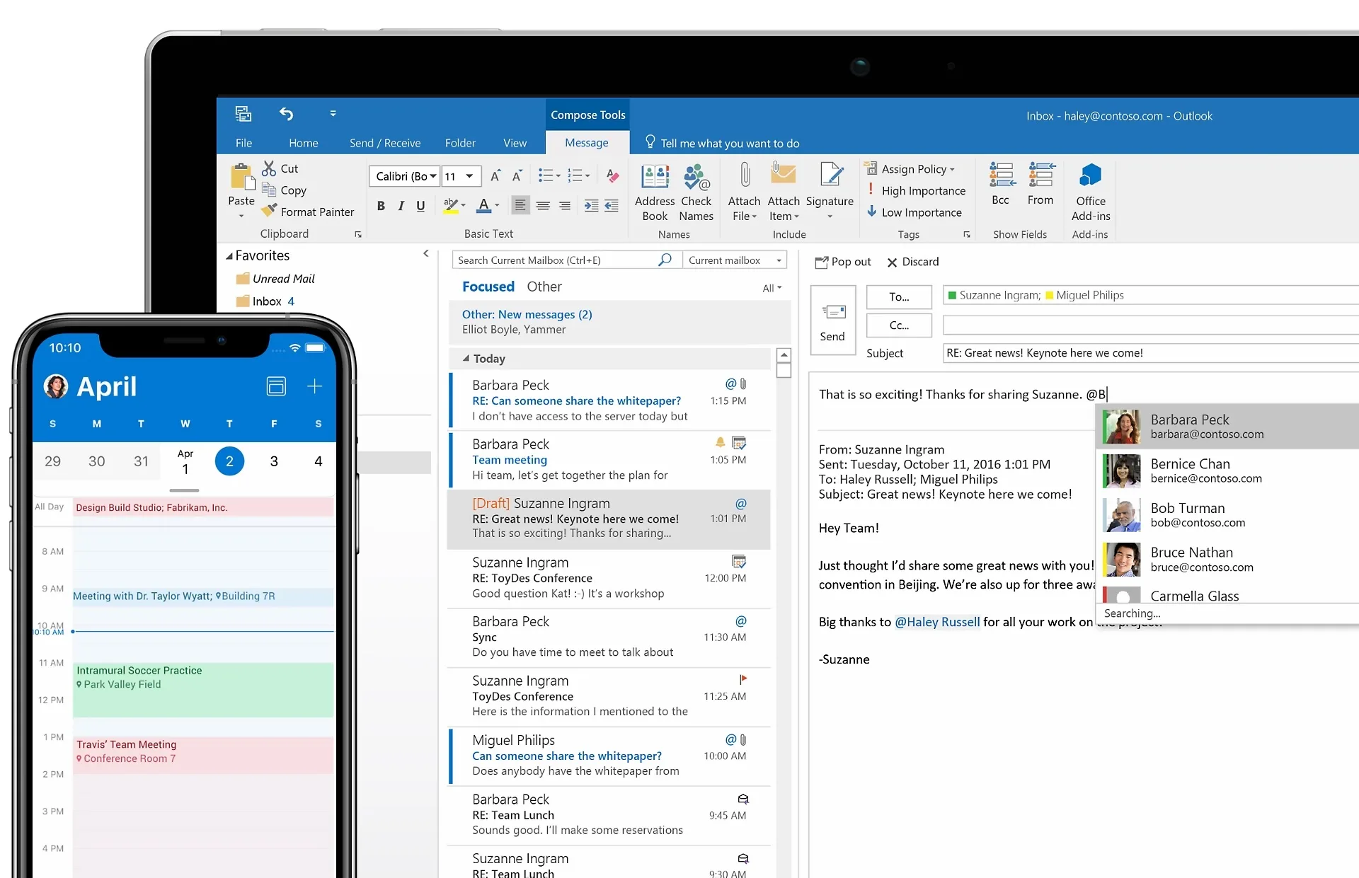
Task: Open the font size dropdown
Action: [469, 176]
